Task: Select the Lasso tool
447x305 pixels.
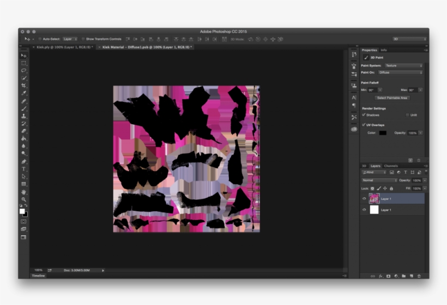Action: point(23,70)
